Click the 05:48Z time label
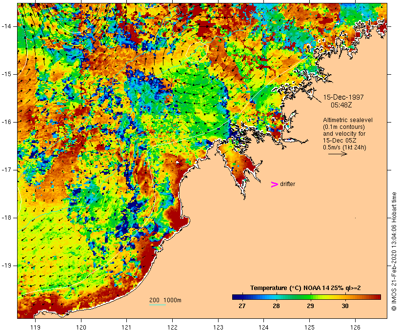The width and height of the screenshot is (400, 332). pos(342,105)
